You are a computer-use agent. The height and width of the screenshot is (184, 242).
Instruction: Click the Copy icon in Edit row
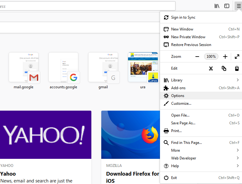(224, 68)
